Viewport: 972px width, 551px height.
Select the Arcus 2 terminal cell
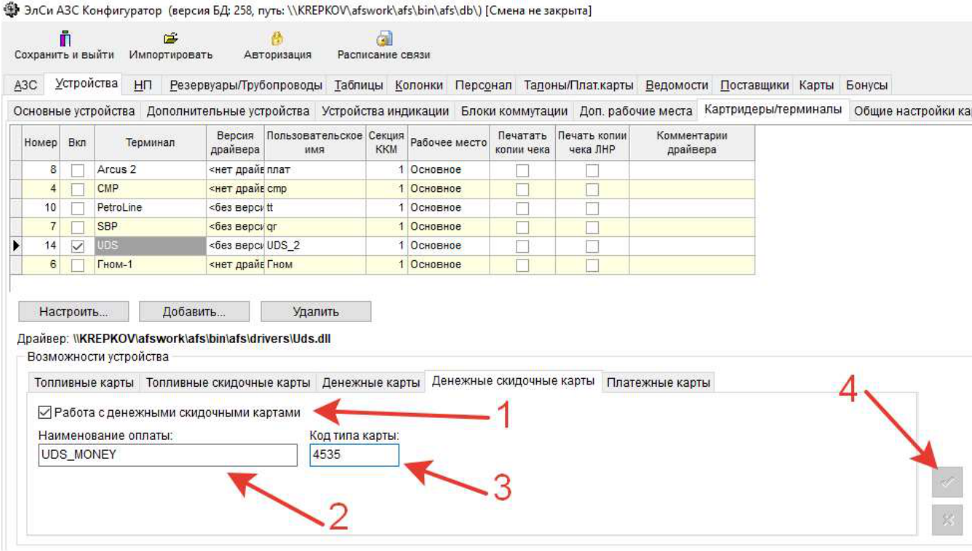tap(151, 170)
